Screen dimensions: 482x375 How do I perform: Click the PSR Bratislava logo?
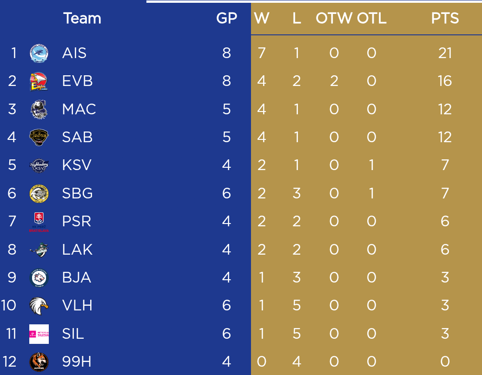39,222
